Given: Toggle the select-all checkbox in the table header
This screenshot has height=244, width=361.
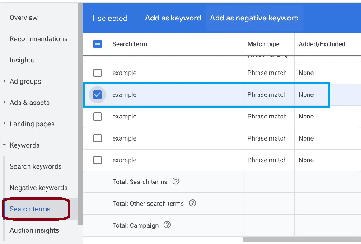Looking at the screenshot, I should pyautogui.click(x=98, y=44).
